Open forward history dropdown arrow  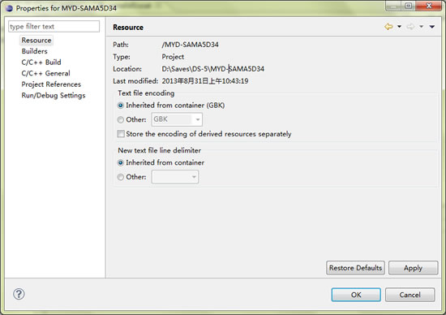click(x=421, y=27)
